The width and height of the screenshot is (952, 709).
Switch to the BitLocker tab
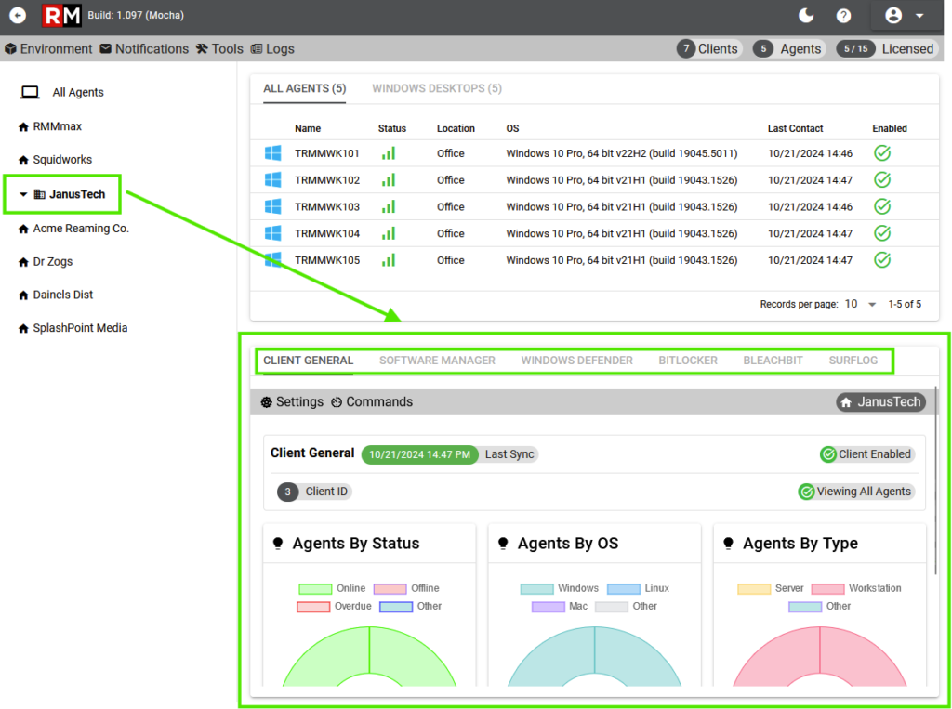point(688,361)
